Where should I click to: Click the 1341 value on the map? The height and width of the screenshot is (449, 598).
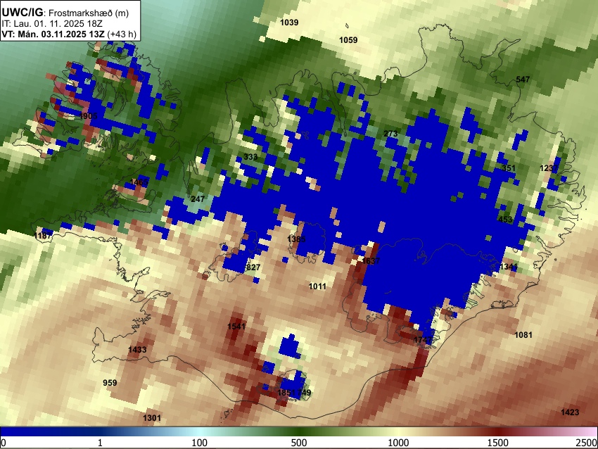[509, 266]
